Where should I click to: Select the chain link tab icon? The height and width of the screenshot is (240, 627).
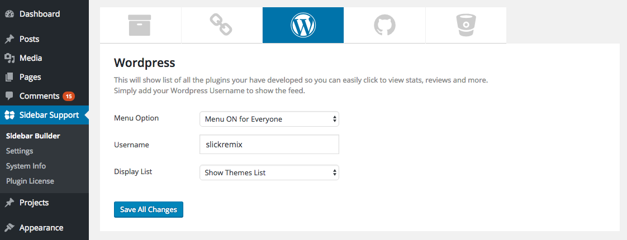pyautogui.click(x=221, y=25)
